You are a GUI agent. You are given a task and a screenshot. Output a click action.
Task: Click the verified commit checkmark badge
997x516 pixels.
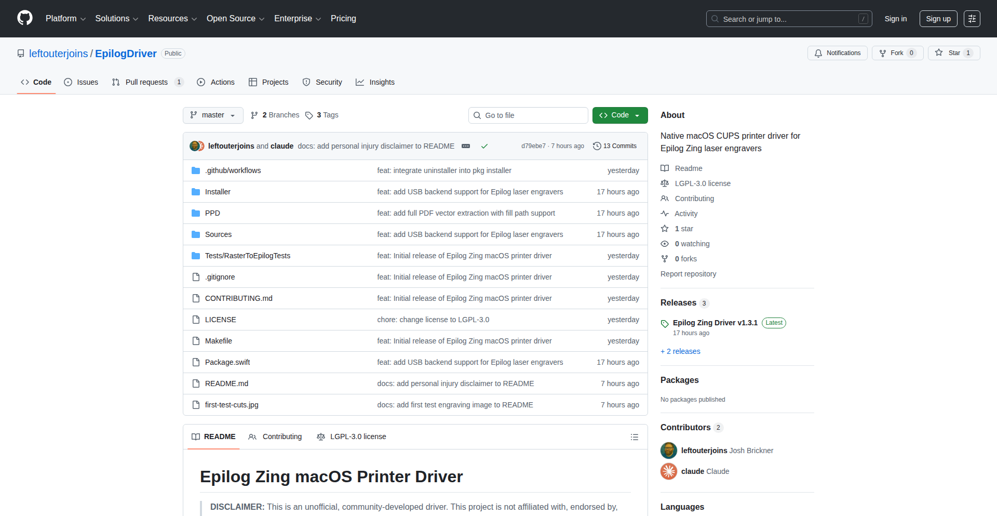484,146
